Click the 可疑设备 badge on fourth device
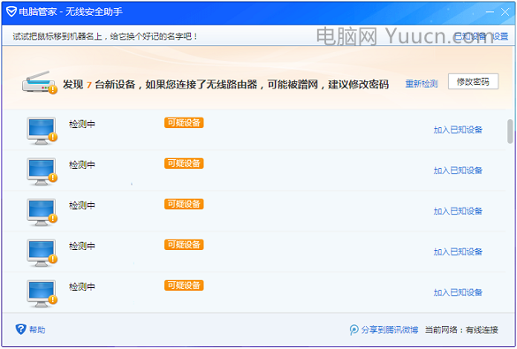 [x=184, y=245]
